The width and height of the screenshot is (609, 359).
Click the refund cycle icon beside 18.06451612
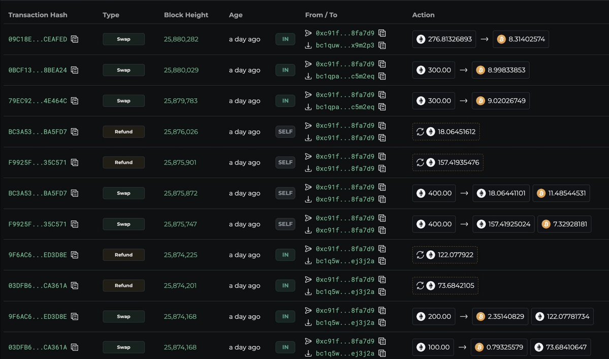click(x=420, y=132)
